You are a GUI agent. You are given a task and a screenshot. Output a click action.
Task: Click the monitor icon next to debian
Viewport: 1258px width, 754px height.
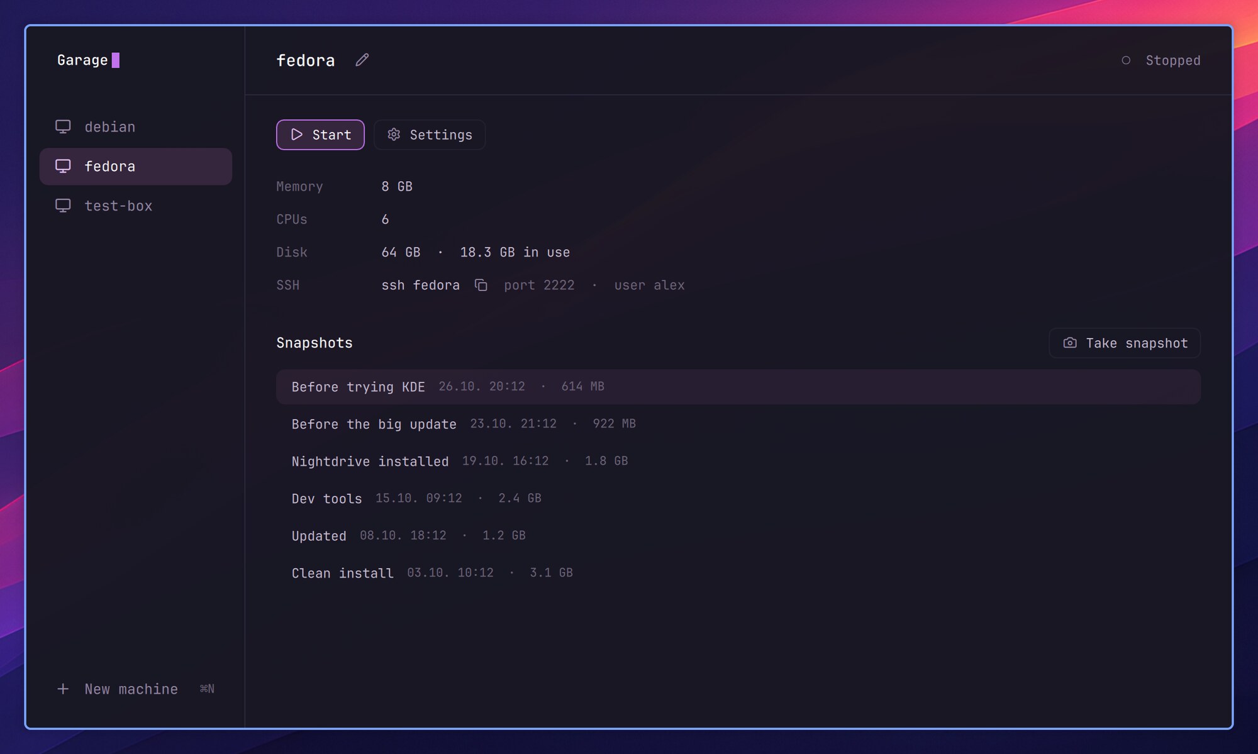[x=63, y=127]
